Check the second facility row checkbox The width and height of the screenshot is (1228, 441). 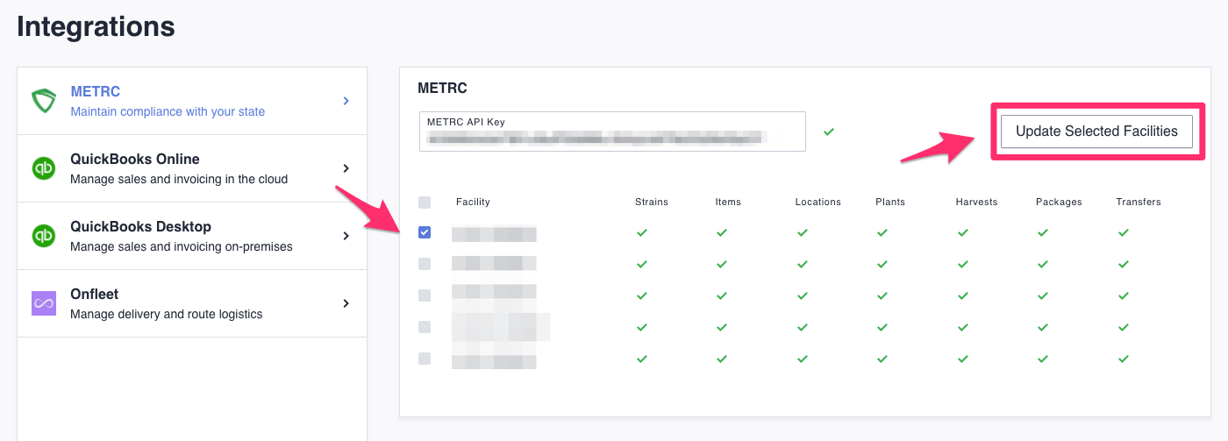pos(425,264)
